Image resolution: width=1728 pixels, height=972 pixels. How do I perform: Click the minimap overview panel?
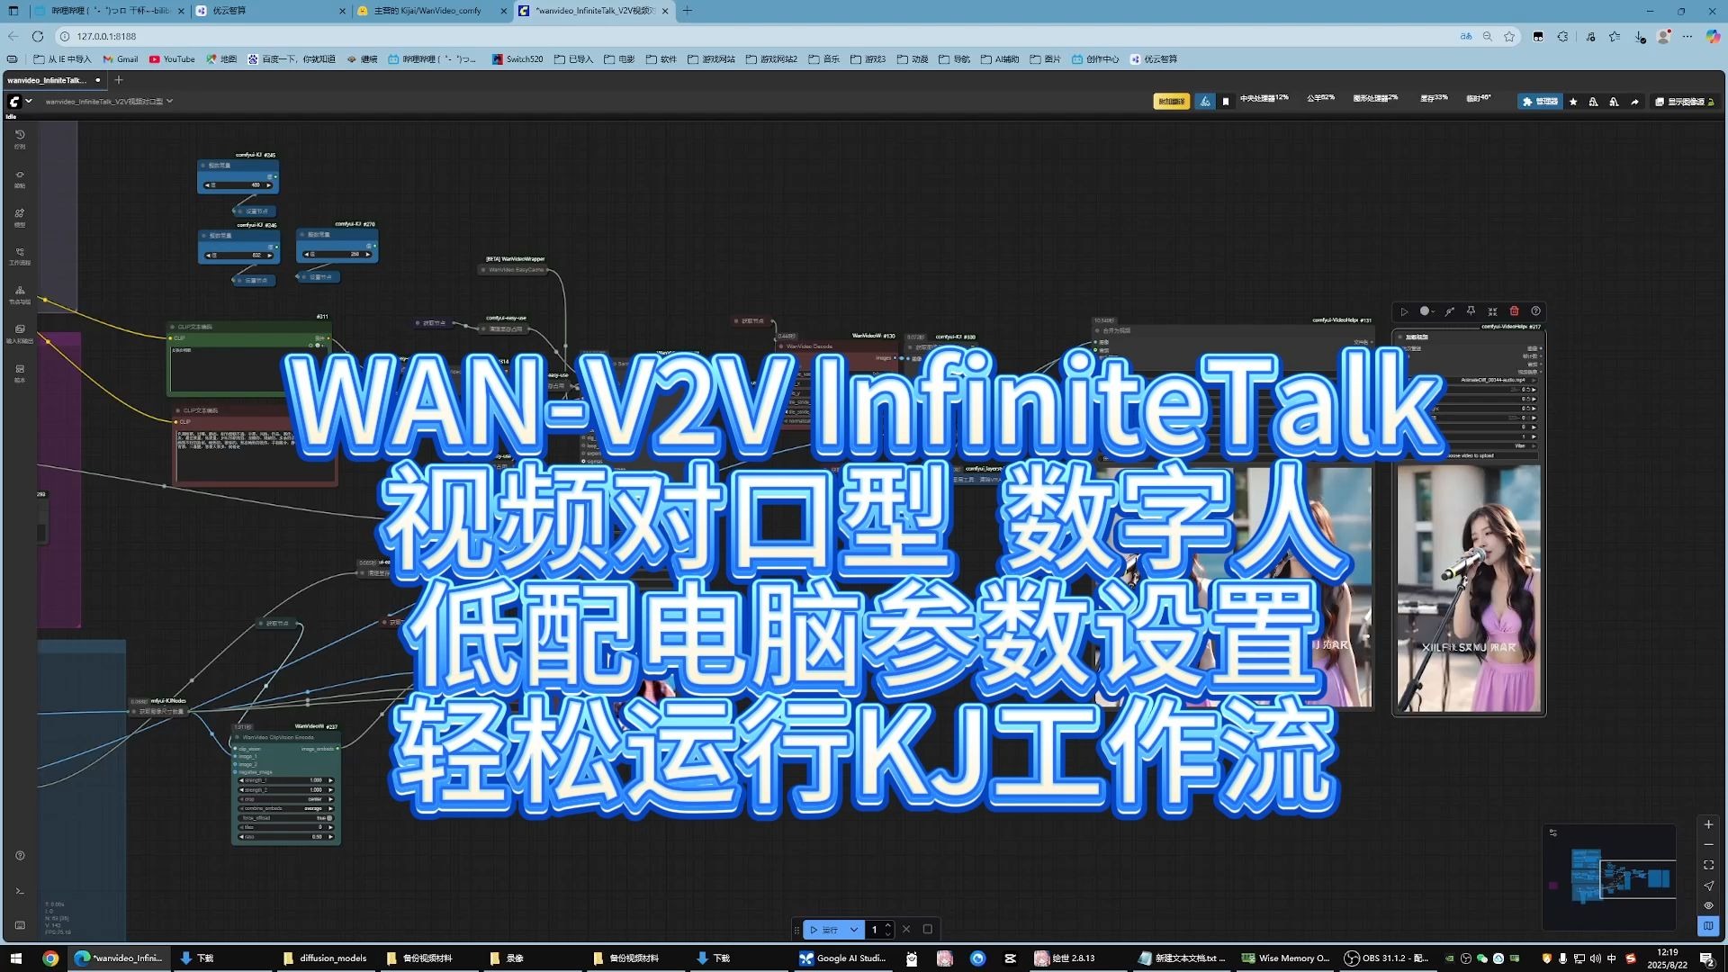click(1609, 877)
